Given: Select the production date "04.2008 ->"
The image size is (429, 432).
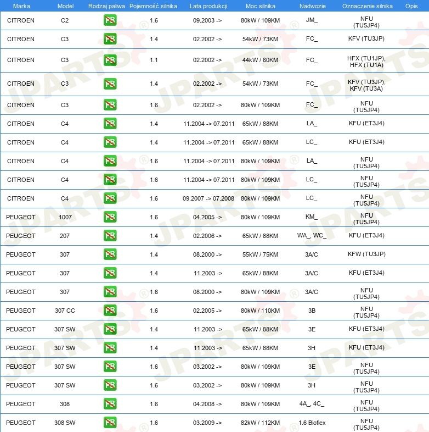Looking at the screenshot, I should click(207, 404).
